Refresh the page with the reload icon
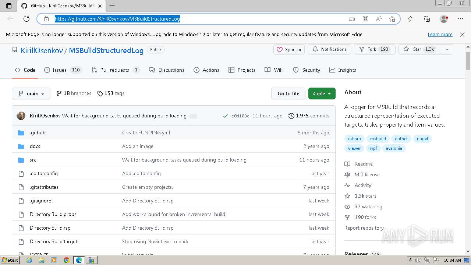The width and height of the screenshot is (471, 265). coord(26,19)
